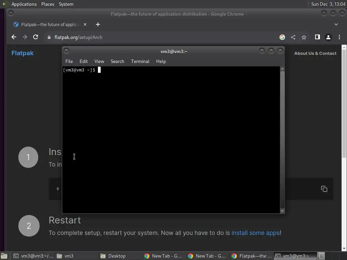Expand Chrome tab search chevron
This screenshot has width=347, height=260.
point(336,24)
